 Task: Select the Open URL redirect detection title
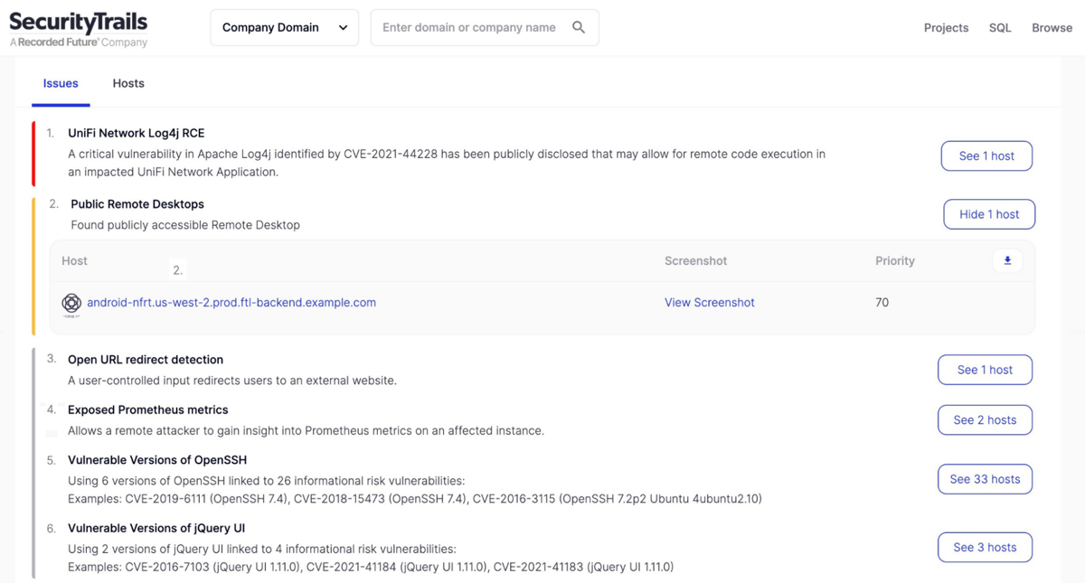146,360
